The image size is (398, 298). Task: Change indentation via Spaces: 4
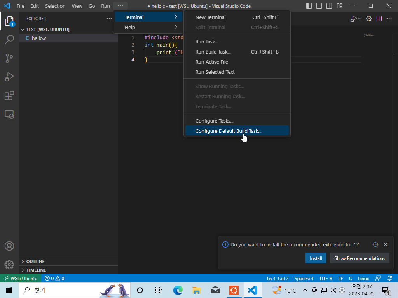point(304,278)
